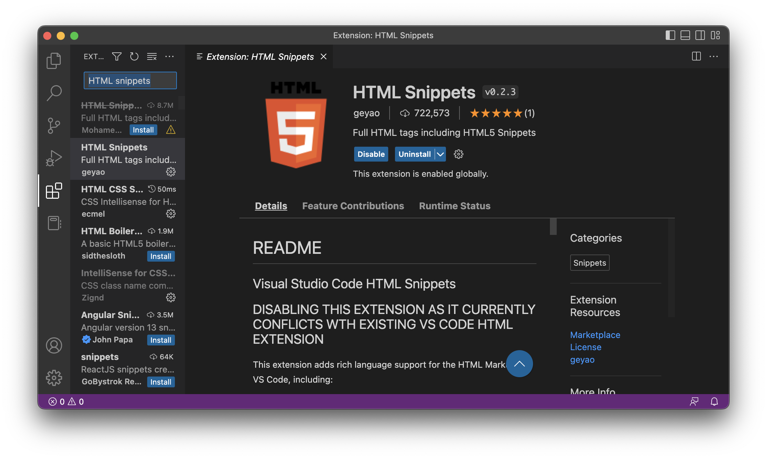Click the version badge v0.2.3

pos(500,92)
